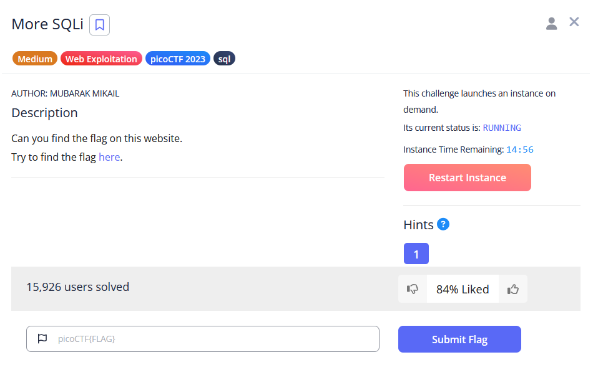593x375 pixels.
Task: Open the 'here' link to the website
Action: point(109,157)
